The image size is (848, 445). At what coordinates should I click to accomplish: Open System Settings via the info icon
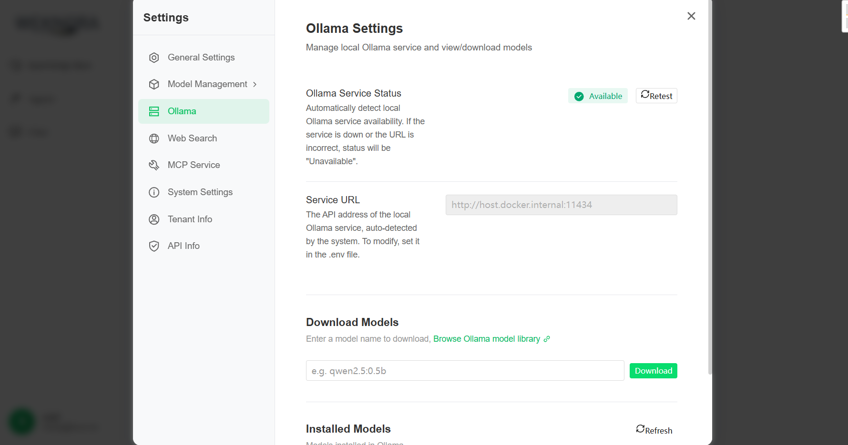[154, 192]
